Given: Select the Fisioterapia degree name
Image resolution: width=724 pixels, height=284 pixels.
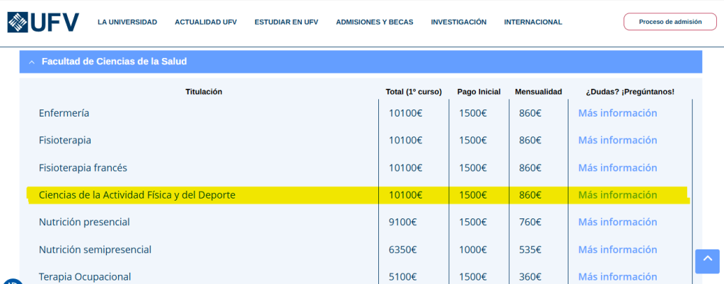Looking at the screenshot, I should (64, 140).
